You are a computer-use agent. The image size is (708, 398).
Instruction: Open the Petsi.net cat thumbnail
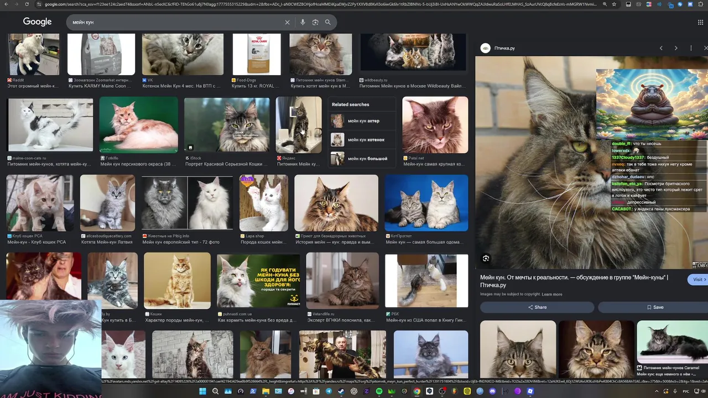tap(435, 125)
